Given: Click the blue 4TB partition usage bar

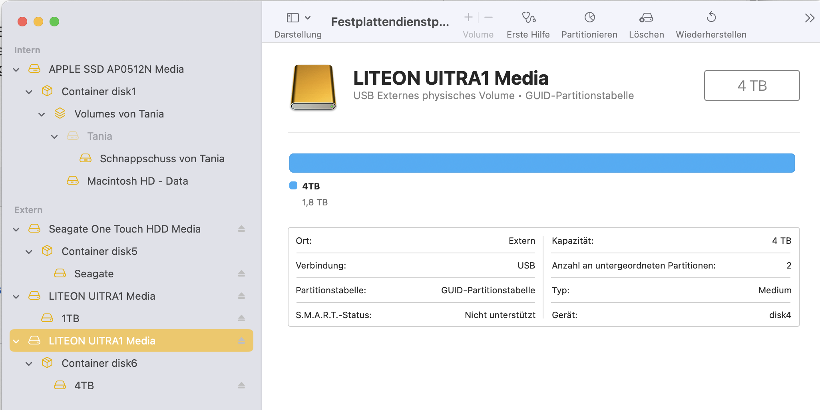Looking at the screenshot, I should tap(542, 163).
